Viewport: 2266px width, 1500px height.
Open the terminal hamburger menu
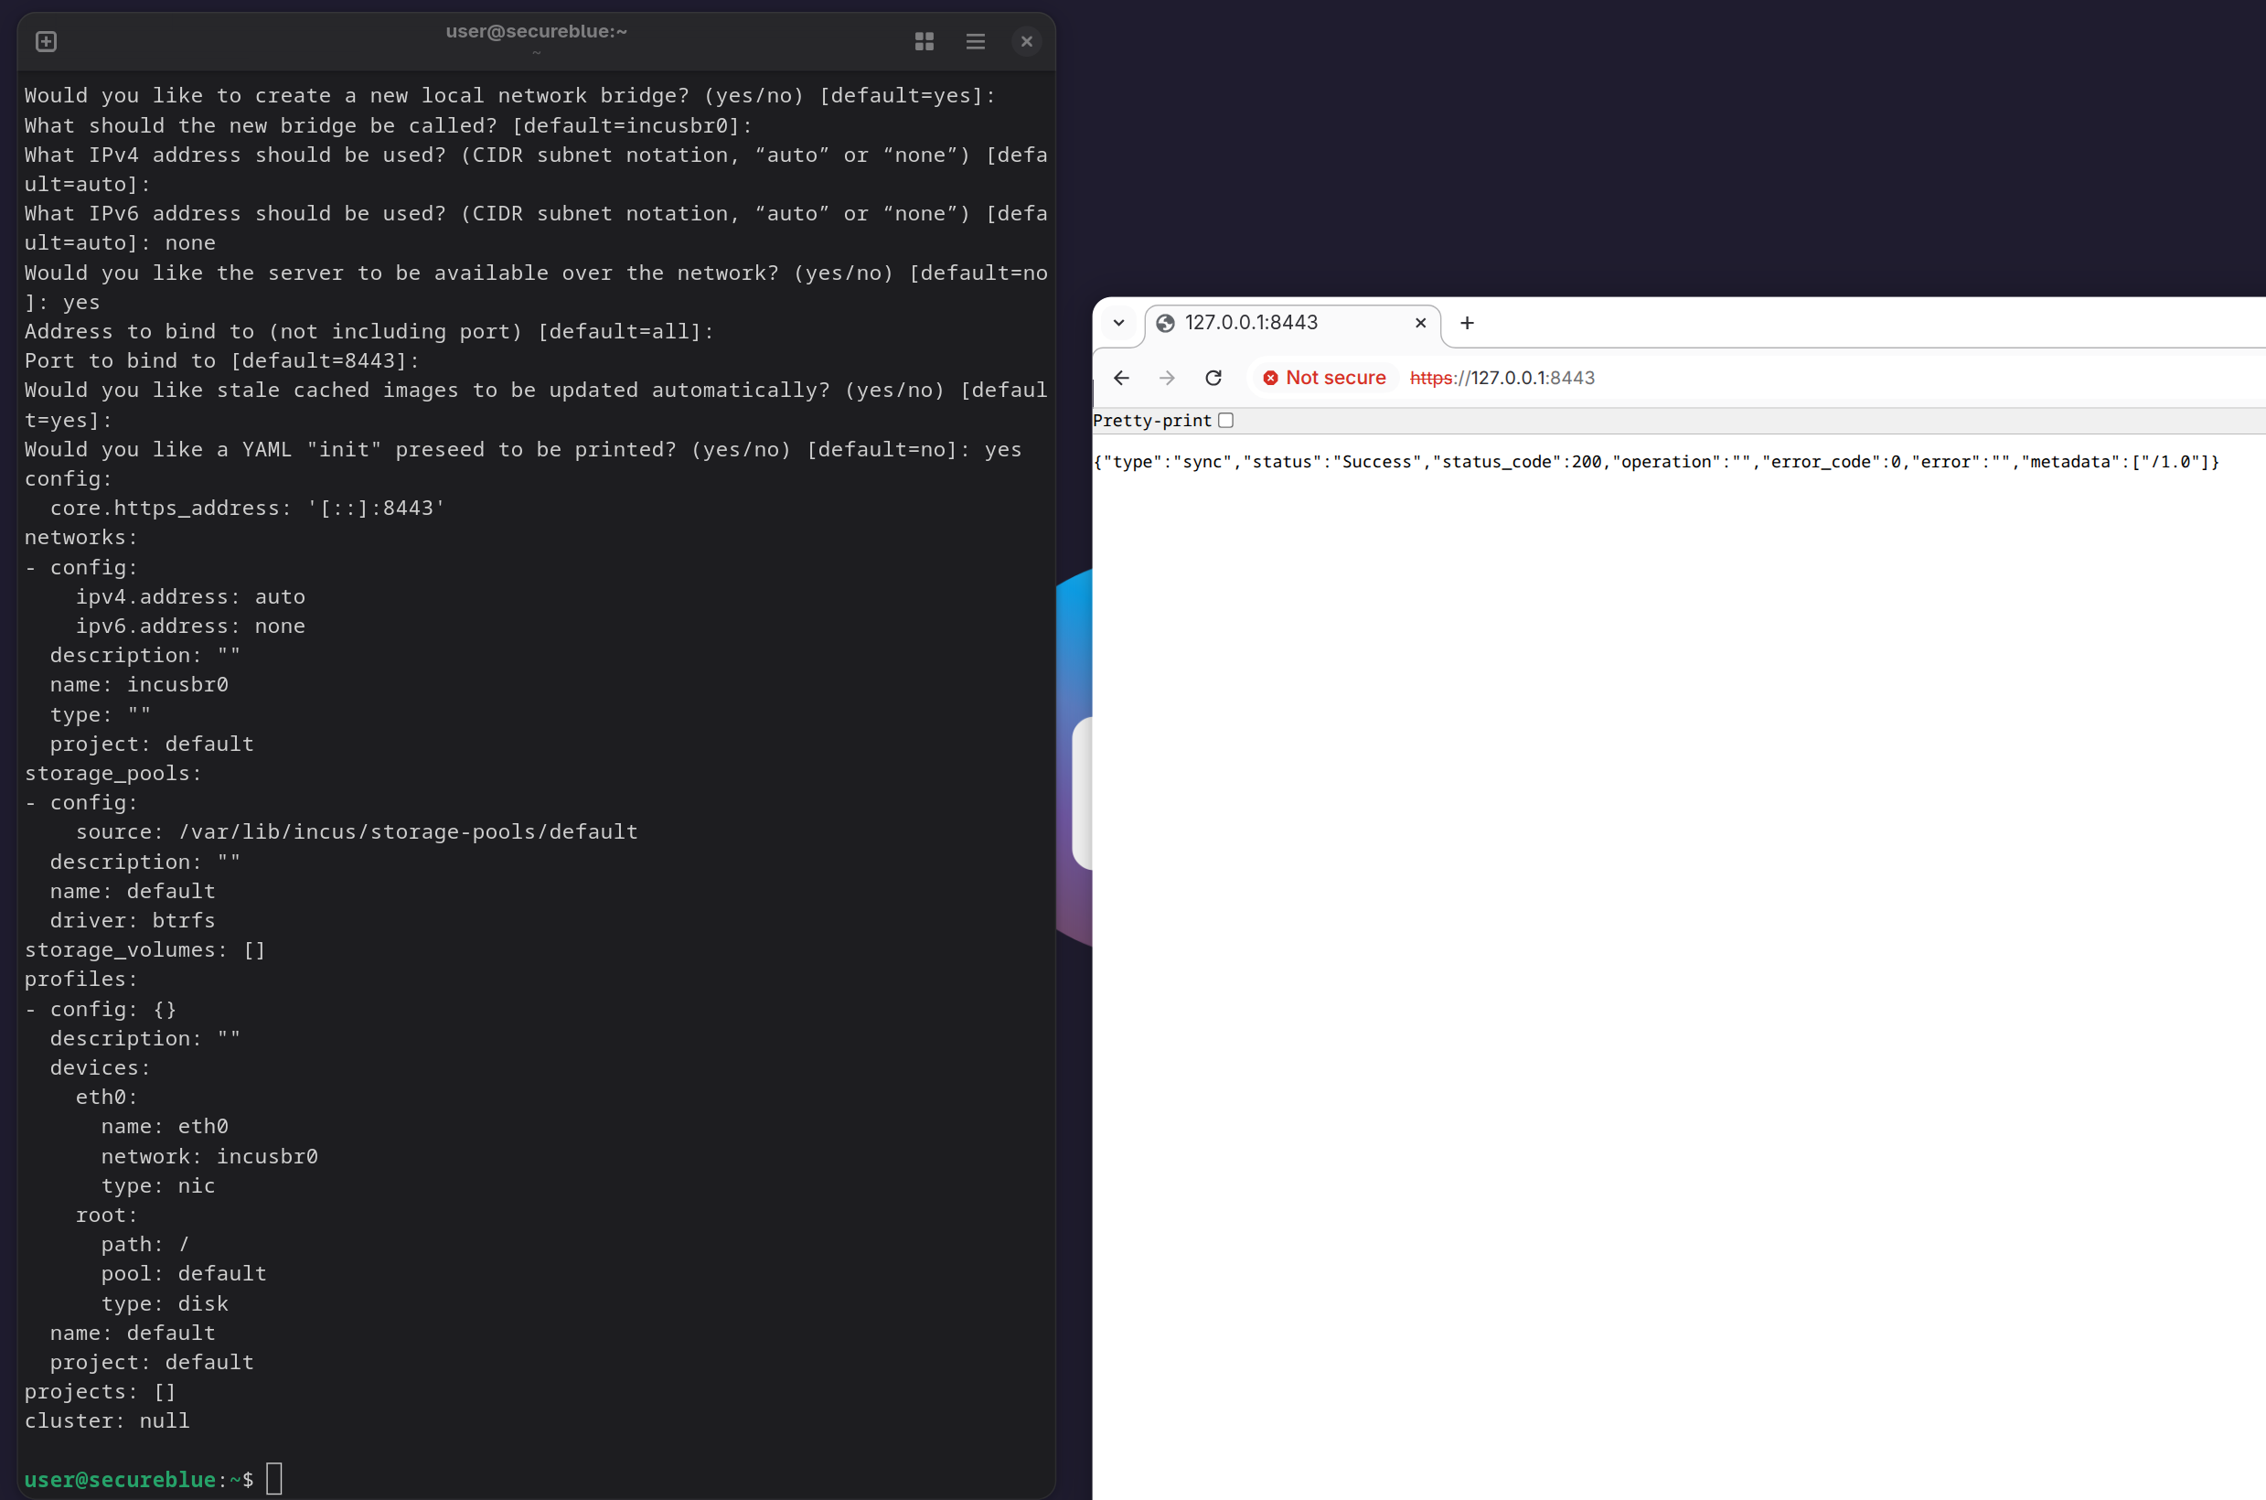[975, 41]
